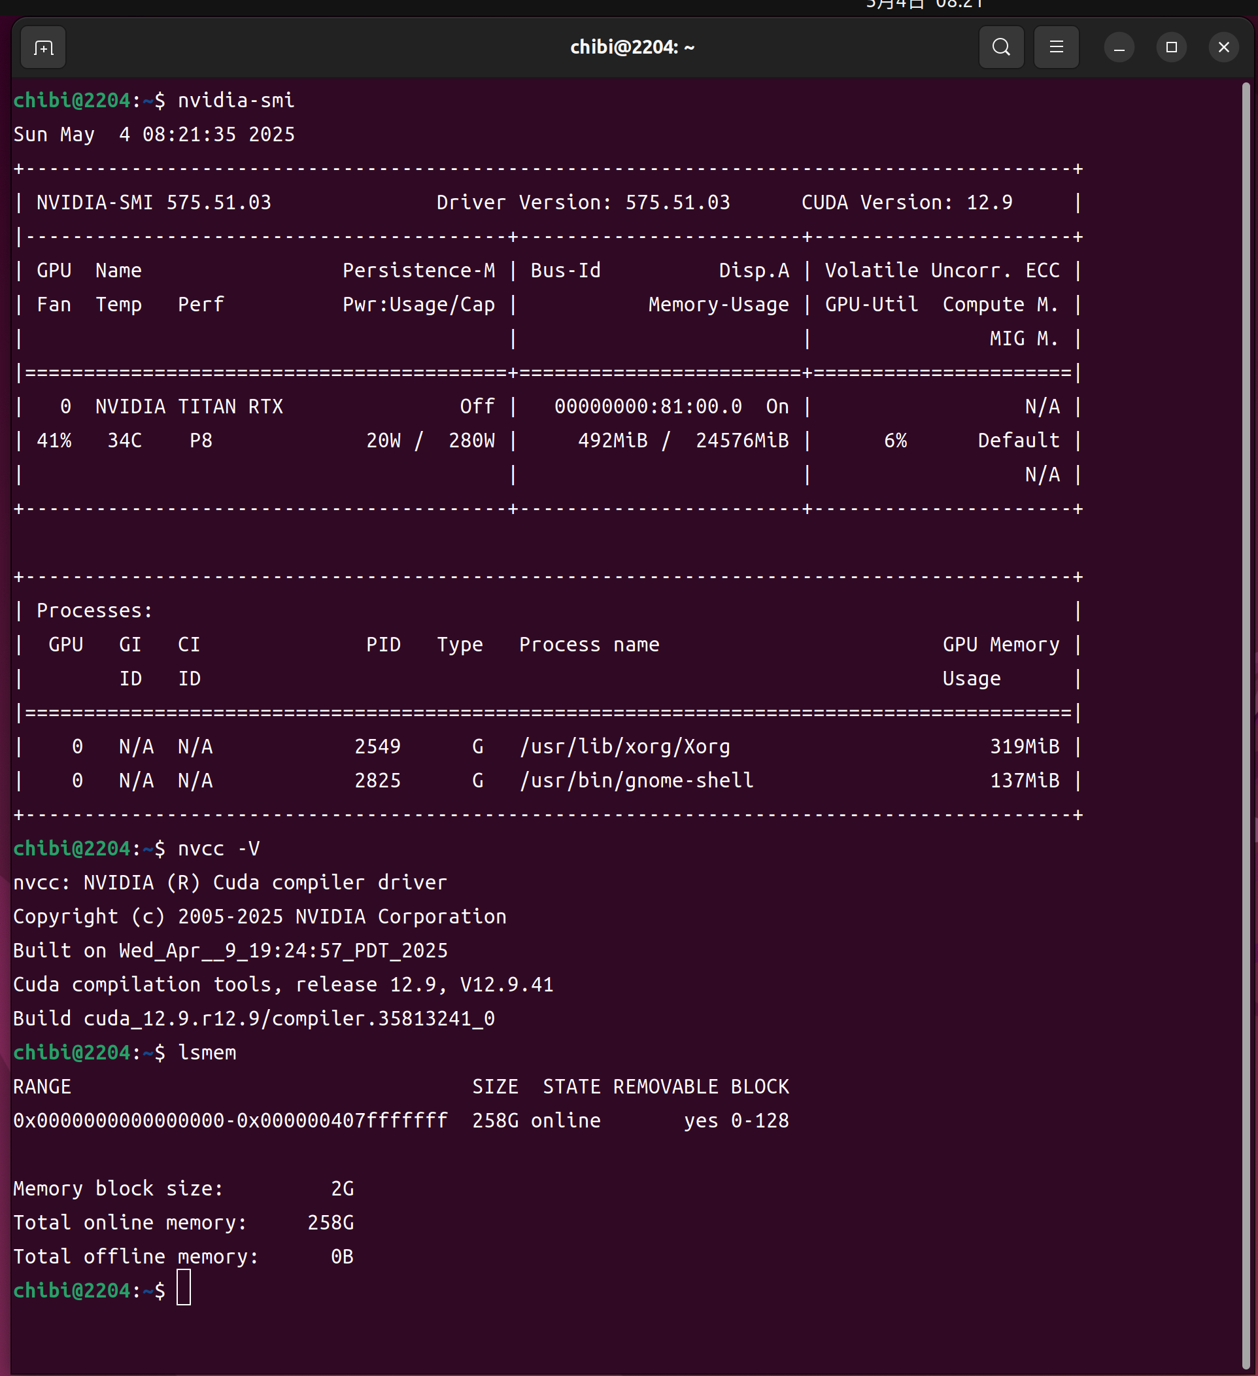Viewport: 1258px width, 1376px height.
Task: Click the nvcc -V command text
Action: pyautogui.click(x=218, y=848)
